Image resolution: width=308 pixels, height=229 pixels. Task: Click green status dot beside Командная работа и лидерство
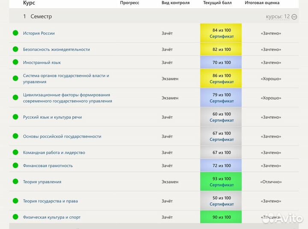15,152
